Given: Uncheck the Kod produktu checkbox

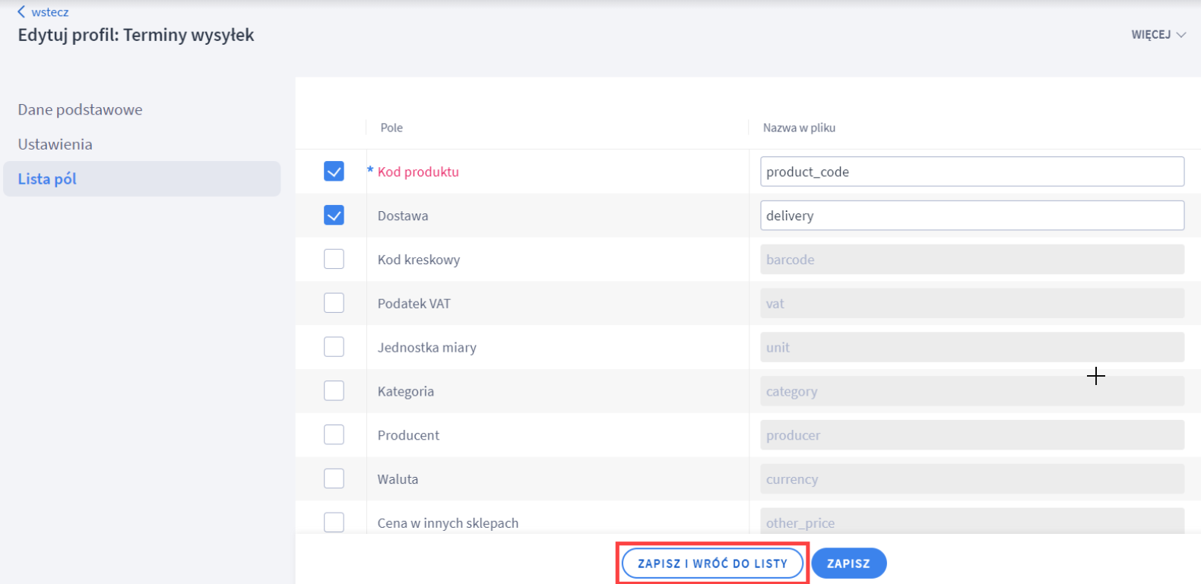Looking at the screenshot, I should tap(334, 172).
